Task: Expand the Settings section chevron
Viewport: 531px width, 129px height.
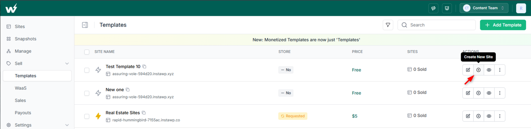Action: click(x=67, y=125)
